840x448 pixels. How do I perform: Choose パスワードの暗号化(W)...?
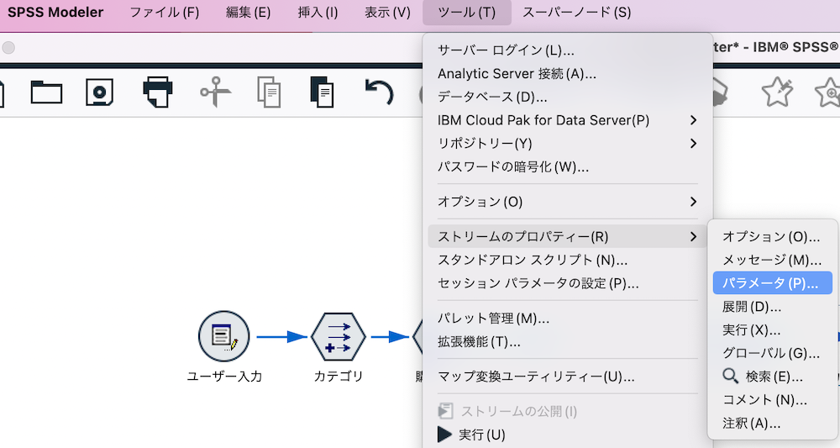pyautogui.click(x=568, y=166)
